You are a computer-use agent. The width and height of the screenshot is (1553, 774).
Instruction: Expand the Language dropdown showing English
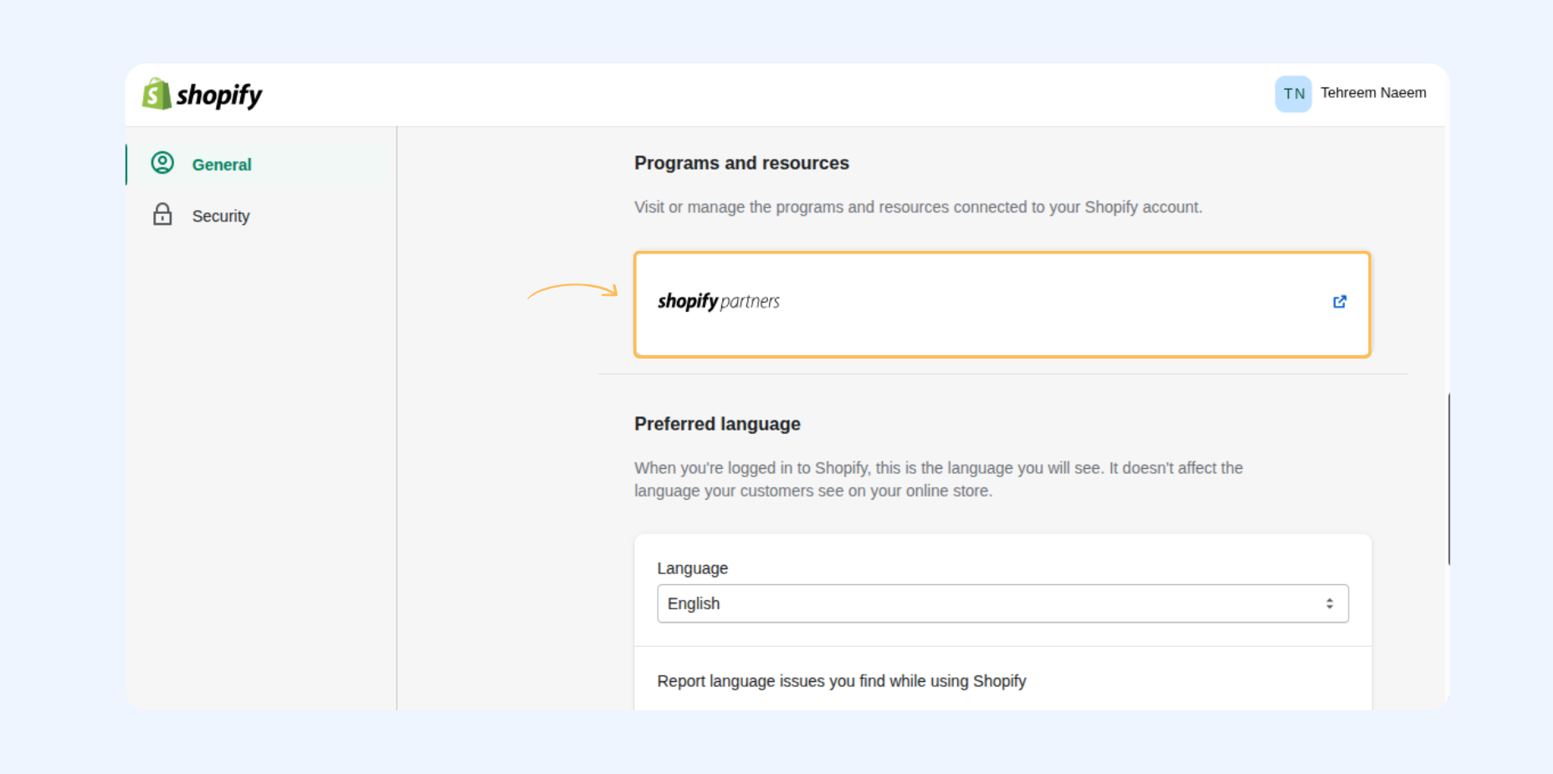pyautogui.click(x=1002, y=603)
